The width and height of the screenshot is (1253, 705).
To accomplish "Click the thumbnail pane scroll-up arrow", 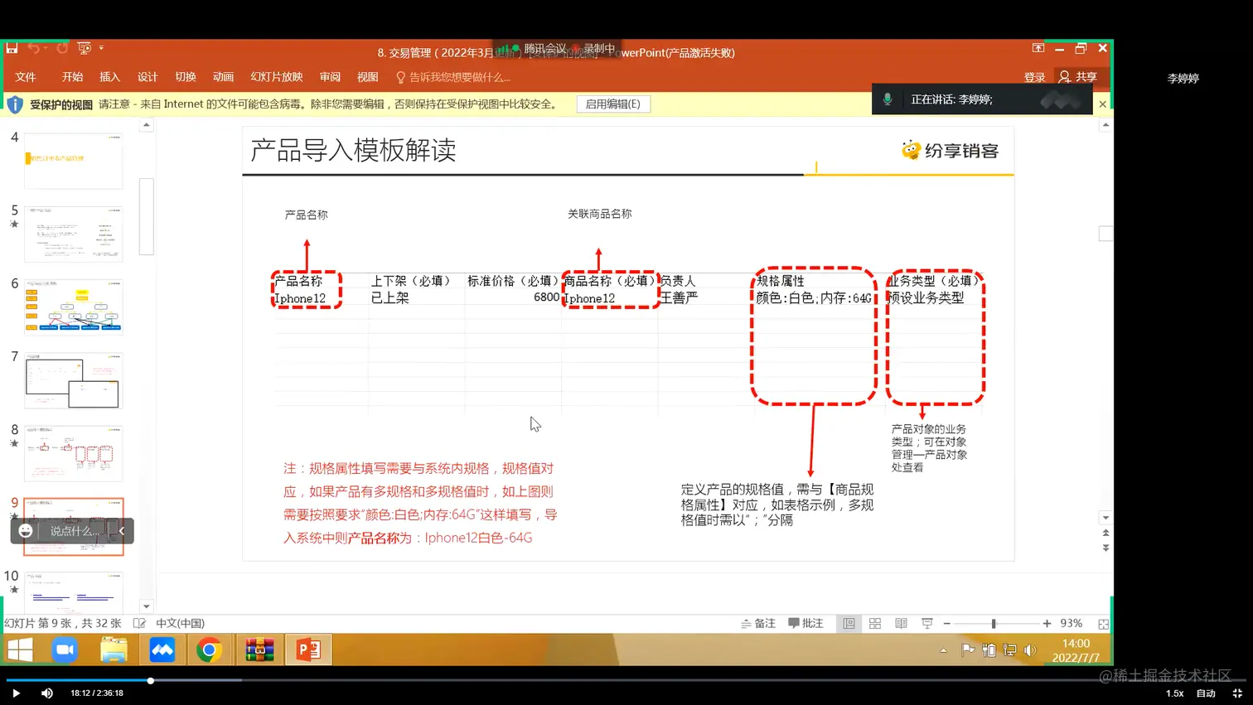I will pyautogui.click(x=147, y=125).
